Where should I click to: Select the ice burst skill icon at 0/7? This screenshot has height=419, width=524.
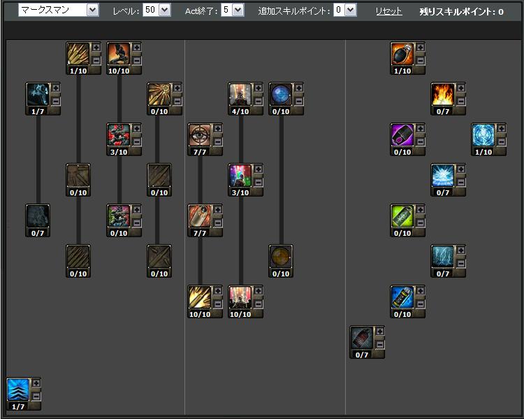443,176
